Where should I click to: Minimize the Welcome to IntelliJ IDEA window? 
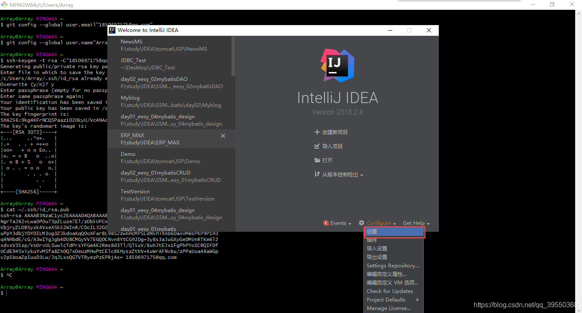tap(390, 30)
